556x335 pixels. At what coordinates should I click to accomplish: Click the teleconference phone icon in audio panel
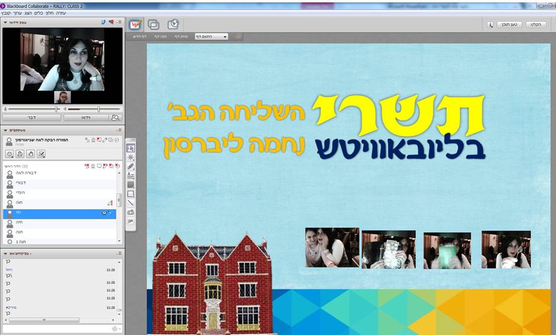tap(103, 22)
